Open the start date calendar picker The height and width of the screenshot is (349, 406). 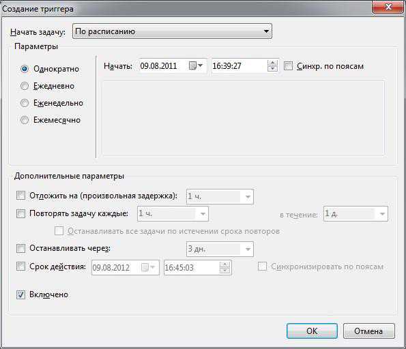195,65
